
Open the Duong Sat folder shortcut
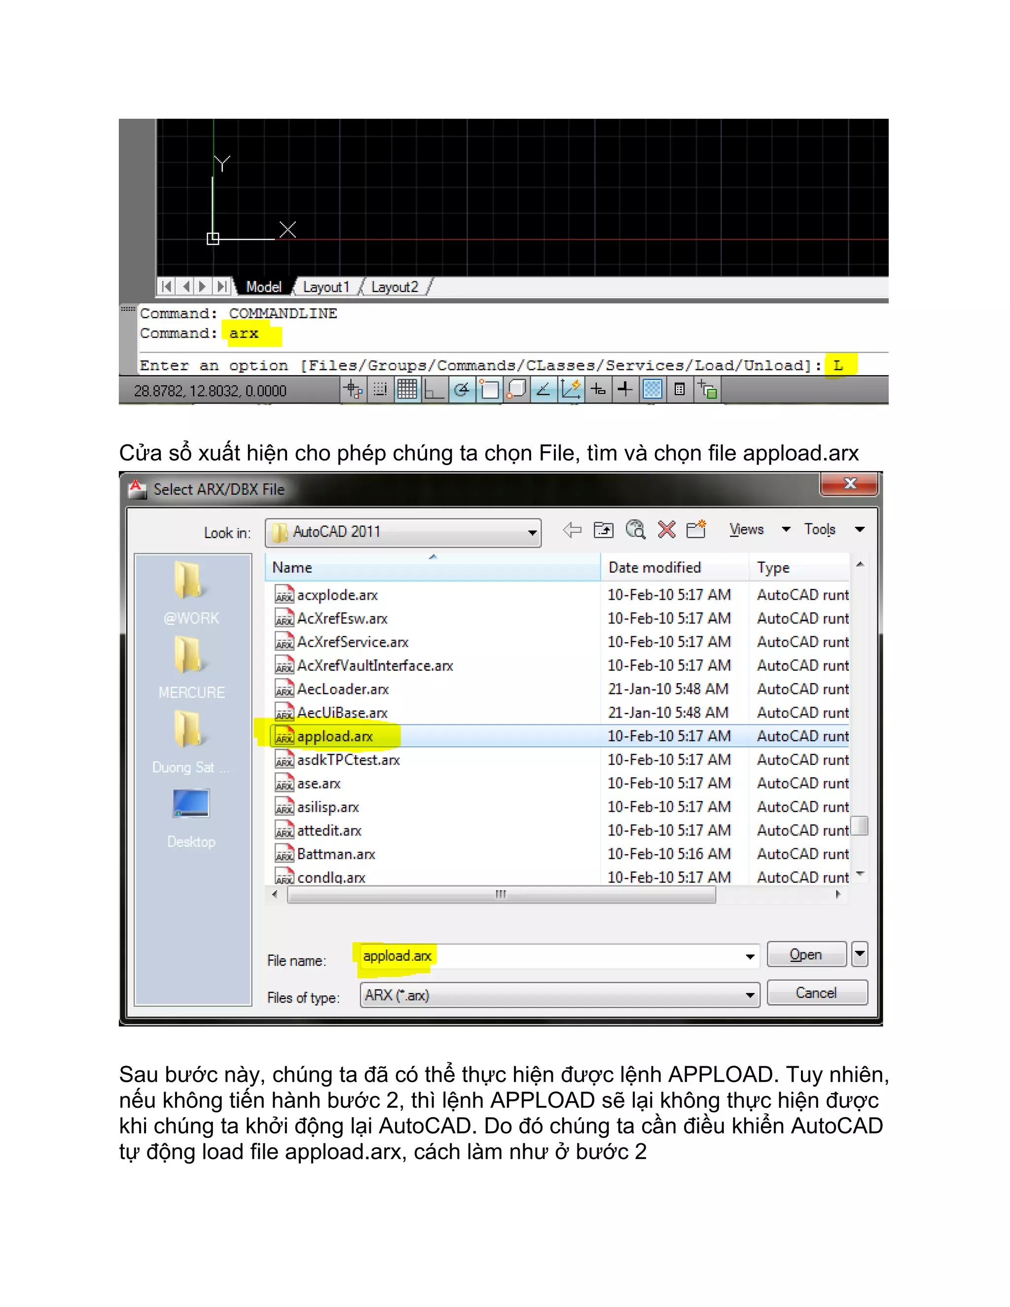coord(191,742)
